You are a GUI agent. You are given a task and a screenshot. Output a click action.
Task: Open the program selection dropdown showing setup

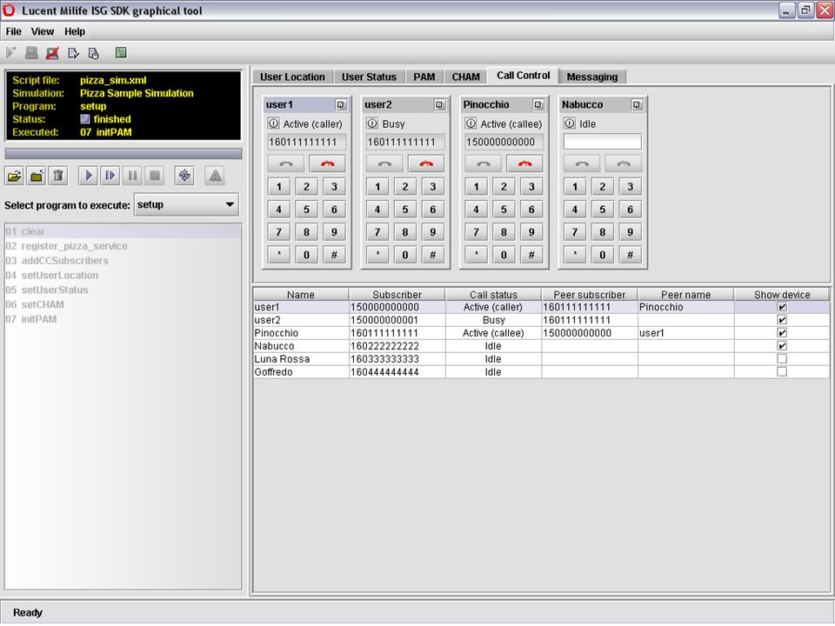pos(186,205)
